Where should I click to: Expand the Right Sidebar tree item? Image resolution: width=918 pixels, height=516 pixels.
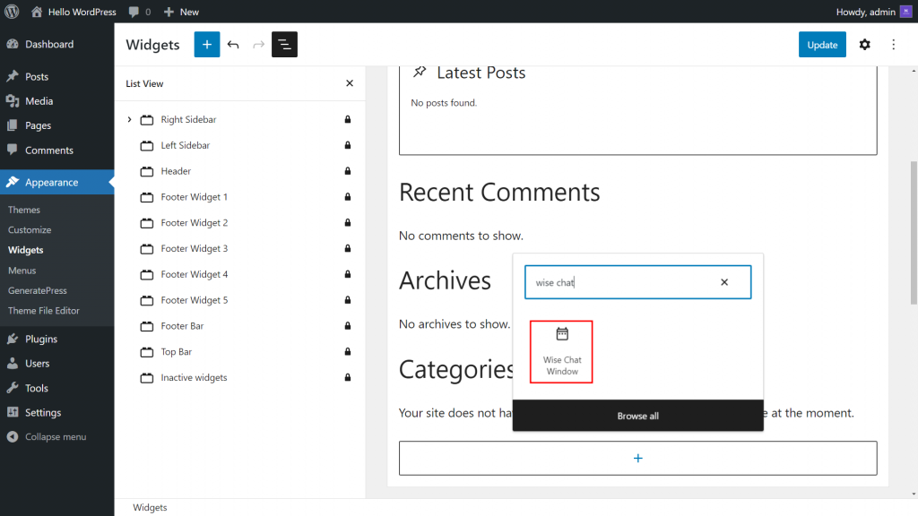pos(128,119)
